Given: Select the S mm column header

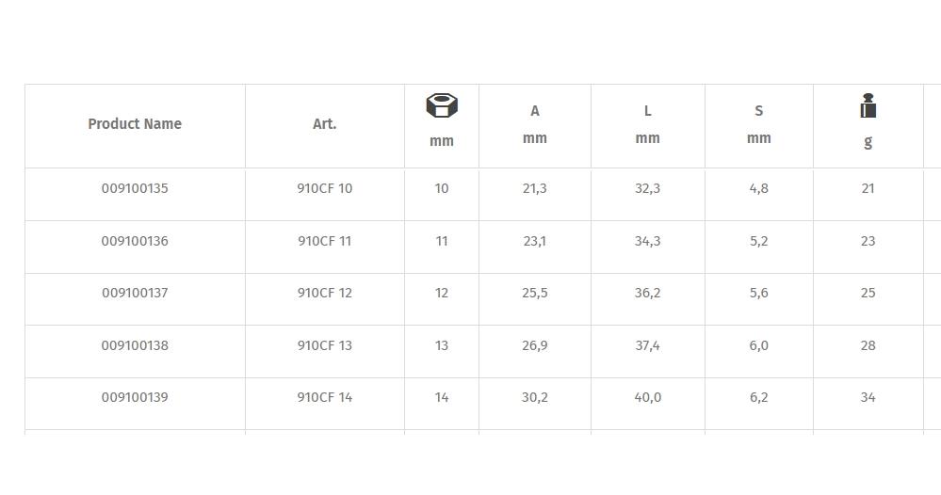Looking at the screenshot, I should pos(758,124).
